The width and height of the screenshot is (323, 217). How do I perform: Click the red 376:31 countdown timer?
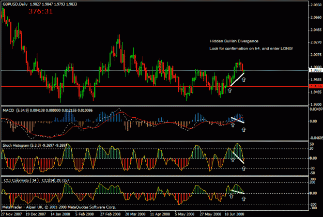(41, 11)
